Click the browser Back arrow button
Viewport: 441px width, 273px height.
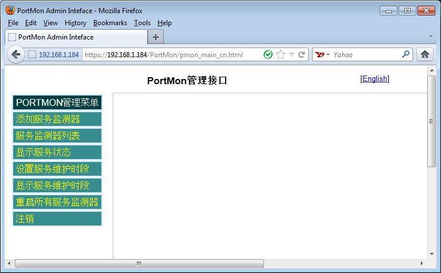coord(16,55)
